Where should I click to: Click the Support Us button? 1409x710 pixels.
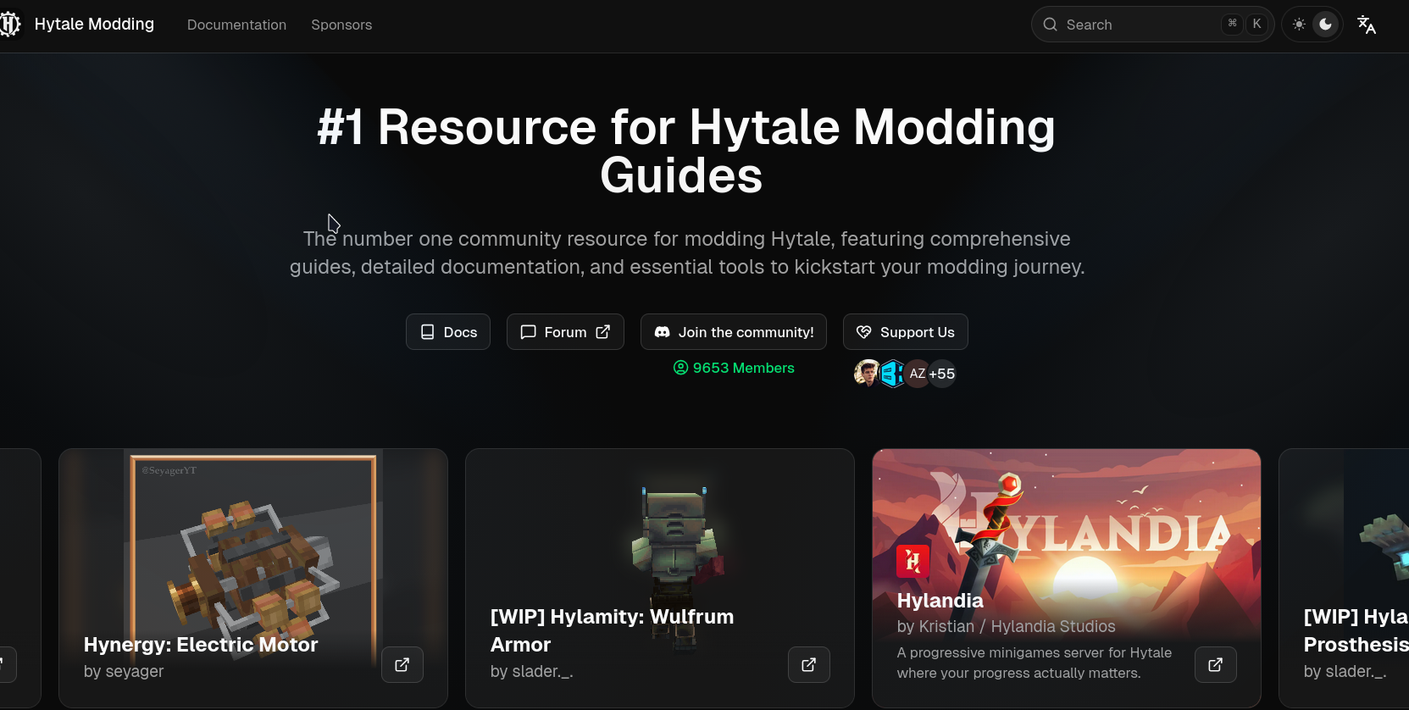tap(906, 332)
